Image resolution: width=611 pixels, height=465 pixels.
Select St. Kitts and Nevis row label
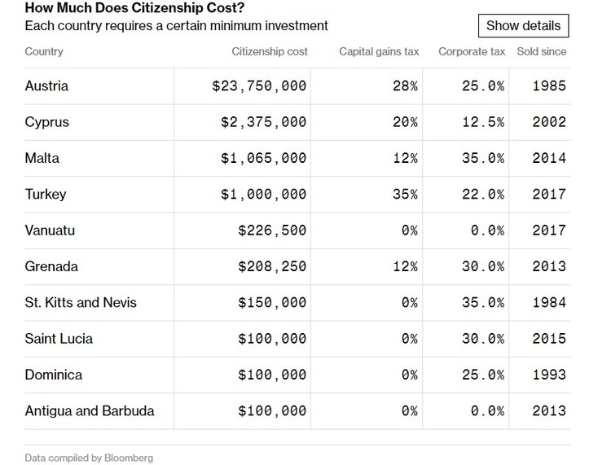point(81,303)
